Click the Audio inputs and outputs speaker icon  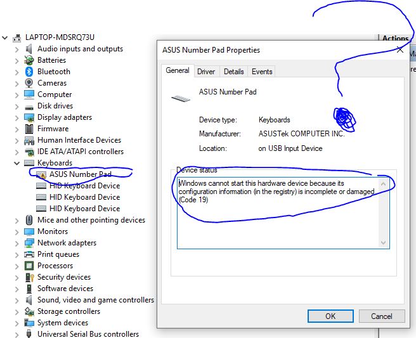pos(29,49)
